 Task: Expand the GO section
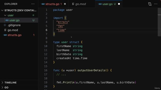coord(19,87)
